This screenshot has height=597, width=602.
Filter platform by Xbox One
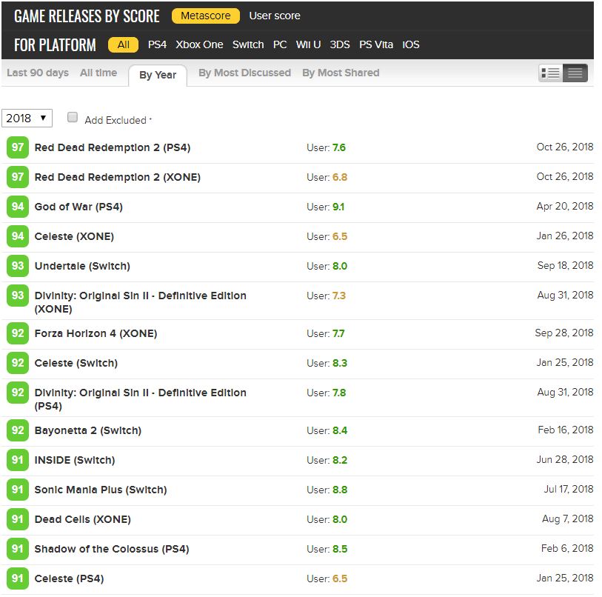(x=199, y=44)
